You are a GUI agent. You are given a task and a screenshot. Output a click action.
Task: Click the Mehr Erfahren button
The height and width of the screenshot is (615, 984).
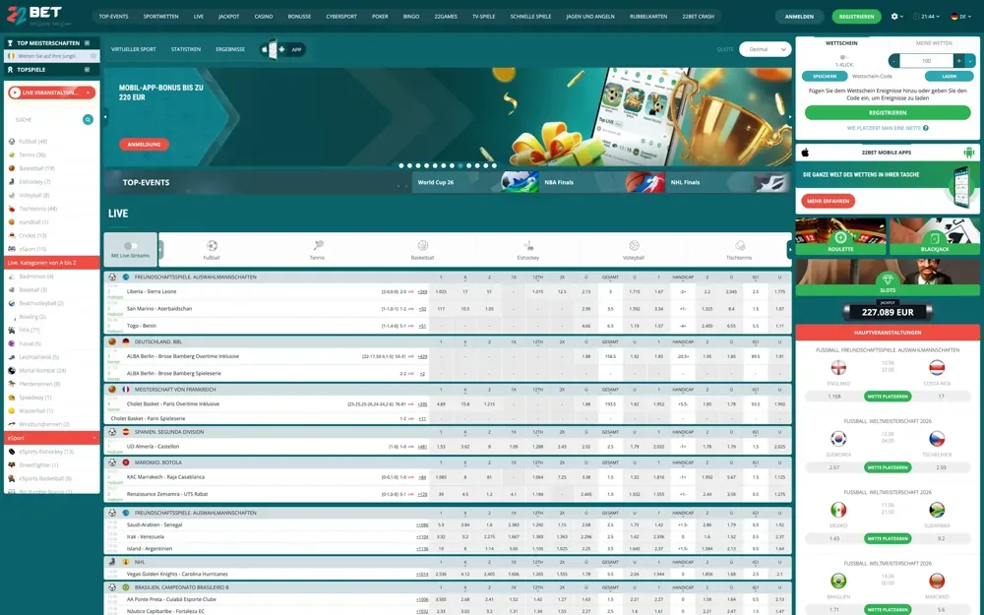[828, 202]
